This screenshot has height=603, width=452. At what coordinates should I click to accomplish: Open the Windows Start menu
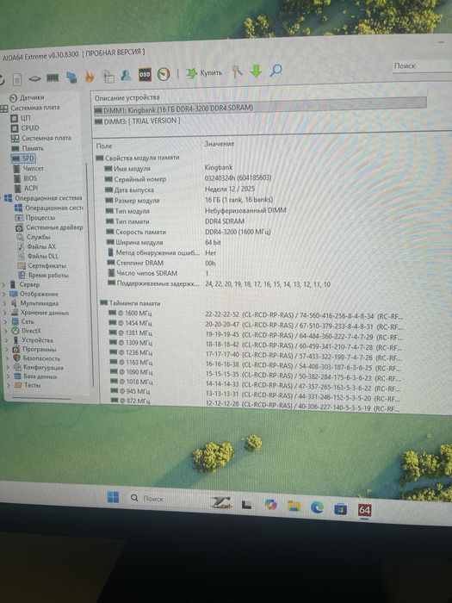[x=113, y=497]
